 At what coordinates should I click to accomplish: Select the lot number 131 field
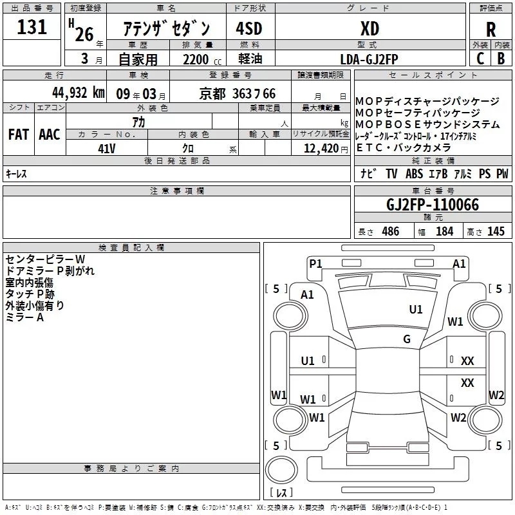[32, 27]
